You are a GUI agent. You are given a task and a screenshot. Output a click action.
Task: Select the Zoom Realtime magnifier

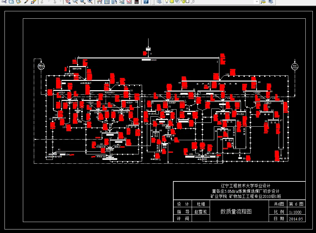coord(75,2)
